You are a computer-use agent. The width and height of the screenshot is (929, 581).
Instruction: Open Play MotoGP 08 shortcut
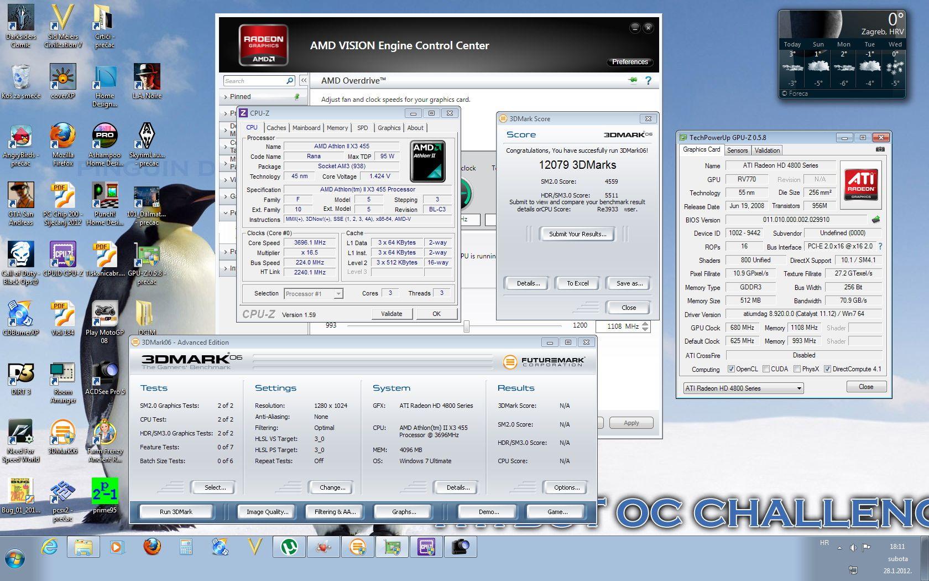click(105, 322)
